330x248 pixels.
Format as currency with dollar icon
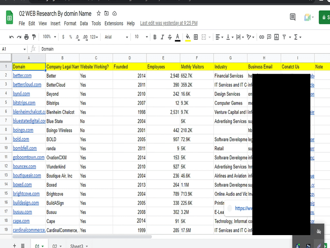pyautogui.click(x=63, y=37)
